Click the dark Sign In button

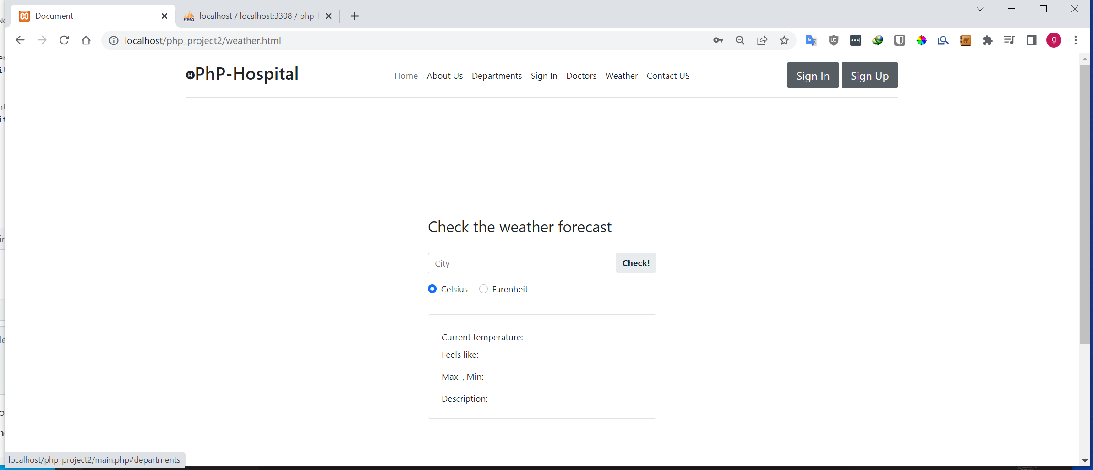click(x=813, y=75)
